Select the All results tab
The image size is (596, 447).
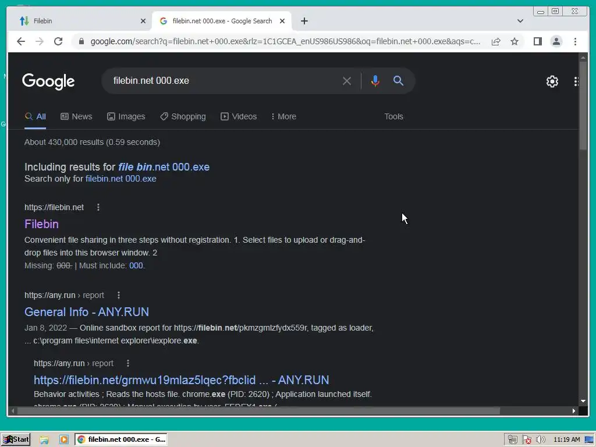[x=36, y=116]
